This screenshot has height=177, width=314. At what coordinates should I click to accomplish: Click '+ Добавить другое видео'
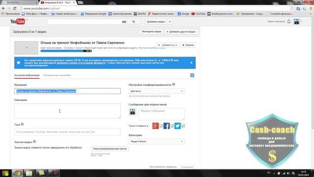click(x=181, y=31)
